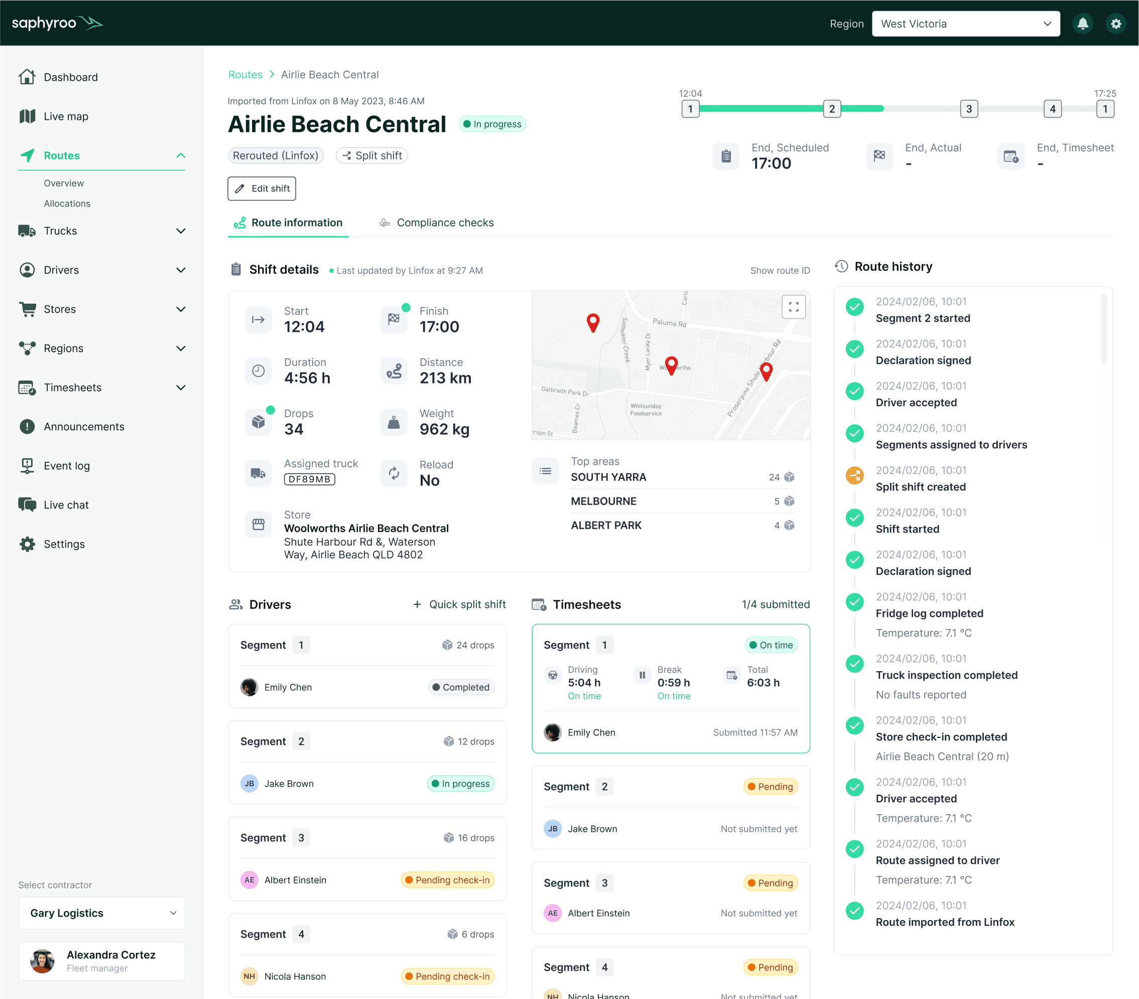1139x999 pixels.
Task: Click the Dashboard house icon
Action: coord(27,77)
